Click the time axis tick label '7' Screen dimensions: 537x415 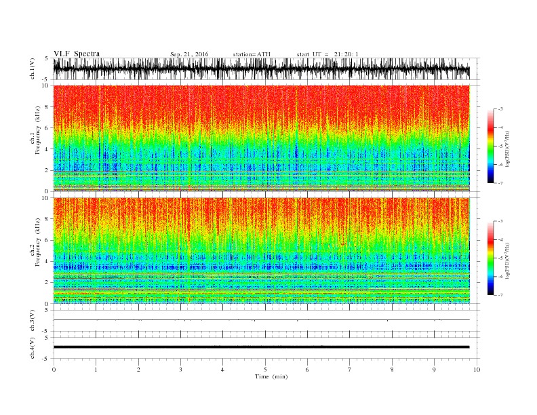coord(350,370)
